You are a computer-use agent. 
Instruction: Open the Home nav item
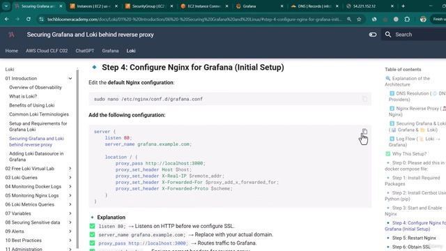pos(11,51)
